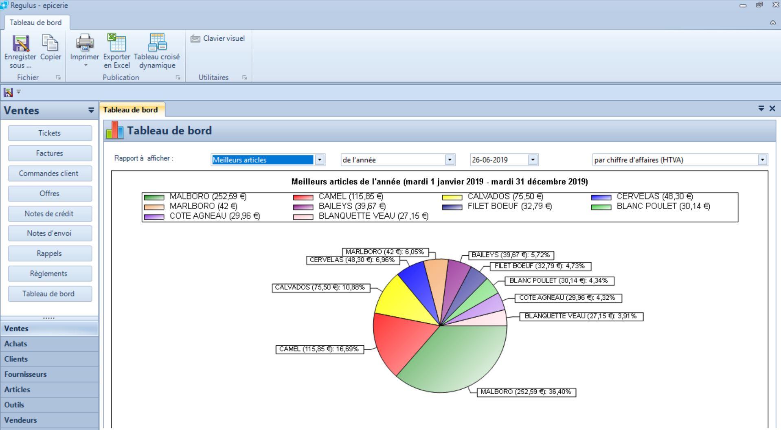Switch to the Outils module section

click(x=49, y=405)
